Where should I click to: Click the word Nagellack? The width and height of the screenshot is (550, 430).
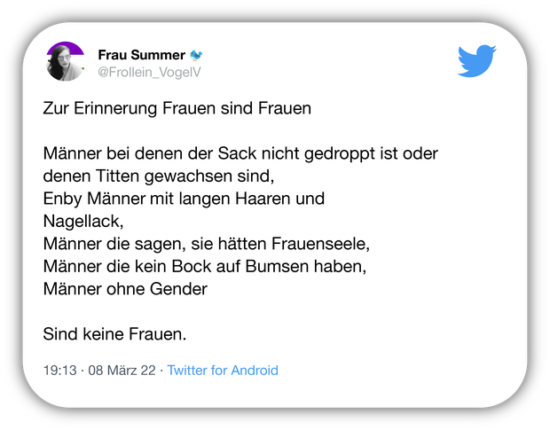(82, 221)
